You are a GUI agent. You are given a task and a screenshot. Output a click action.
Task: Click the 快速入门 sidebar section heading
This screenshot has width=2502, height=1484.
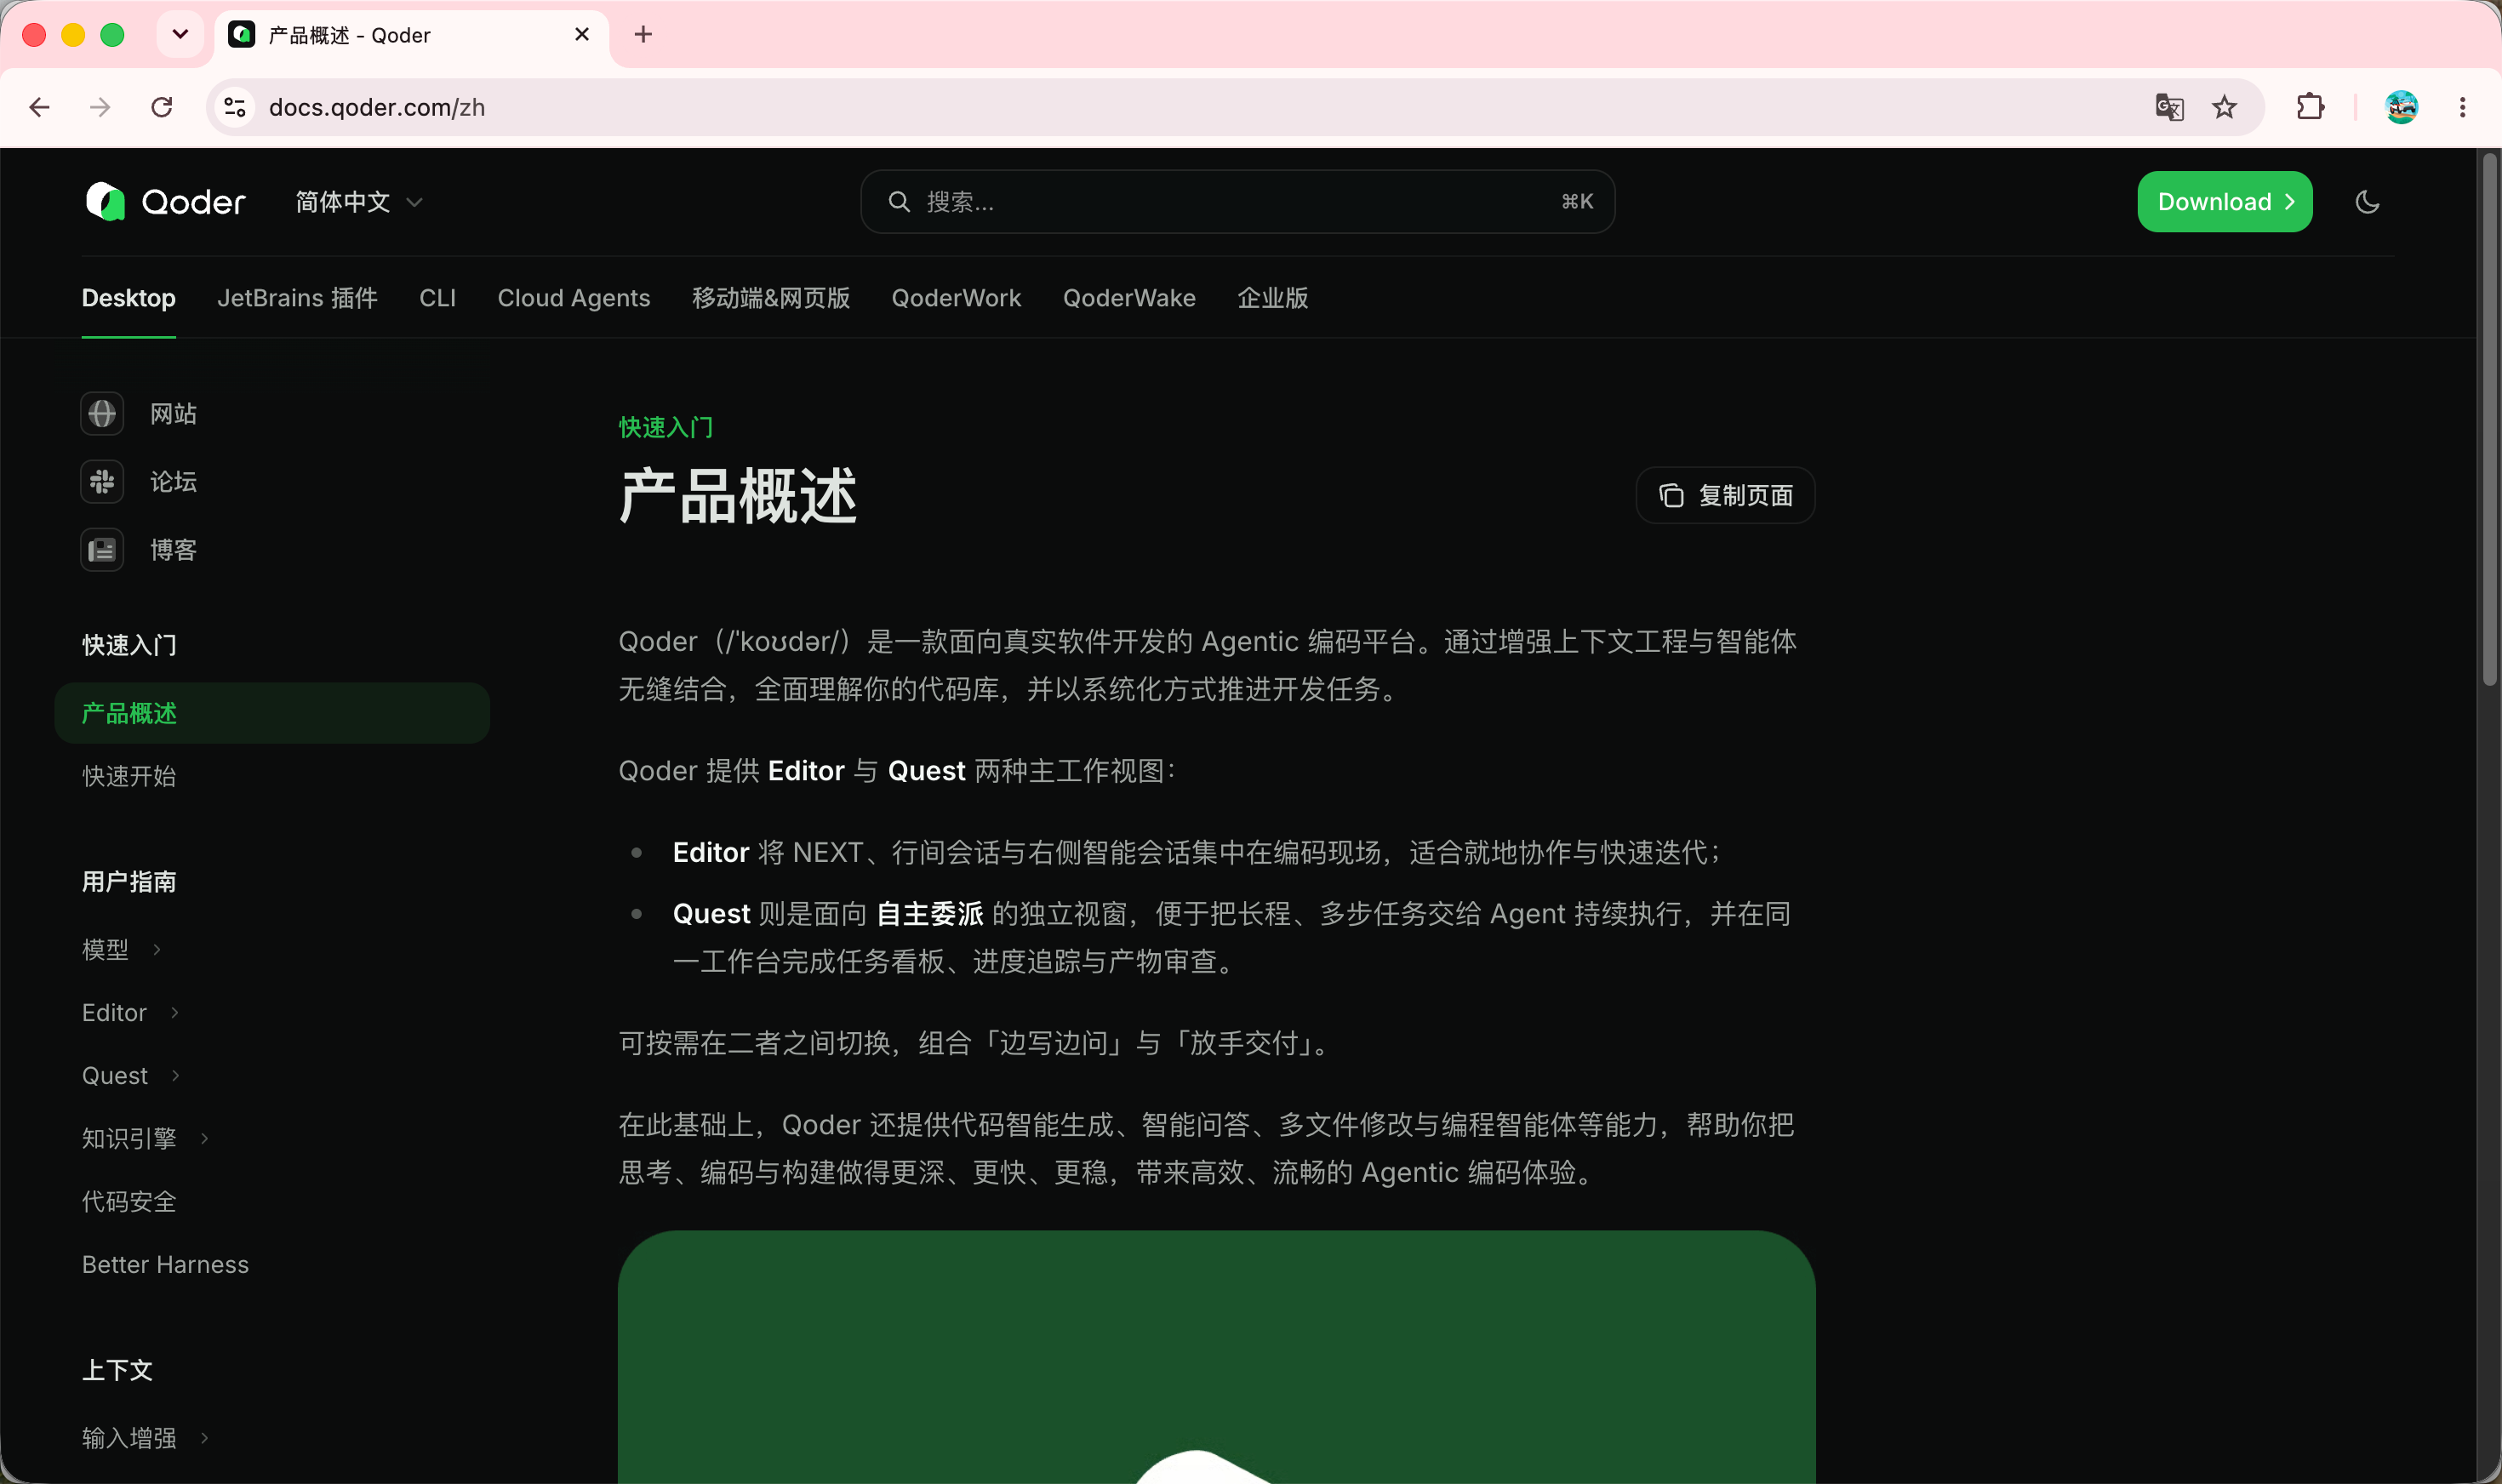(x=129, y=645)
